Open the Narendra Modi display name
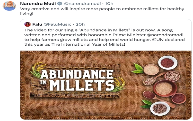Image resolution: width=193 pixels, height=121 pixels. point(38,4)
